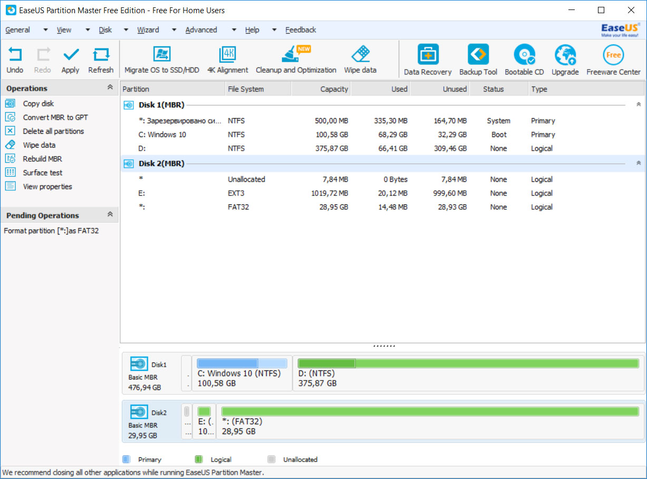This screenshot has height=479, width=647.
Task: Click Undo to revert the pending format
Action: tap(15, 59)
